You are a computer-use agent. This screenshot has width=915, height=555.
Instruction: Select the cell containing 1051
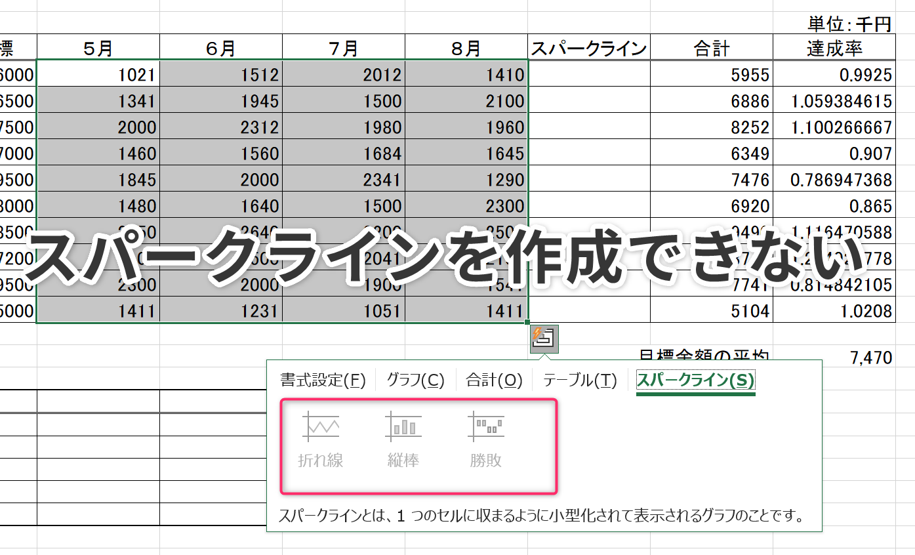[x=344, y=310]
